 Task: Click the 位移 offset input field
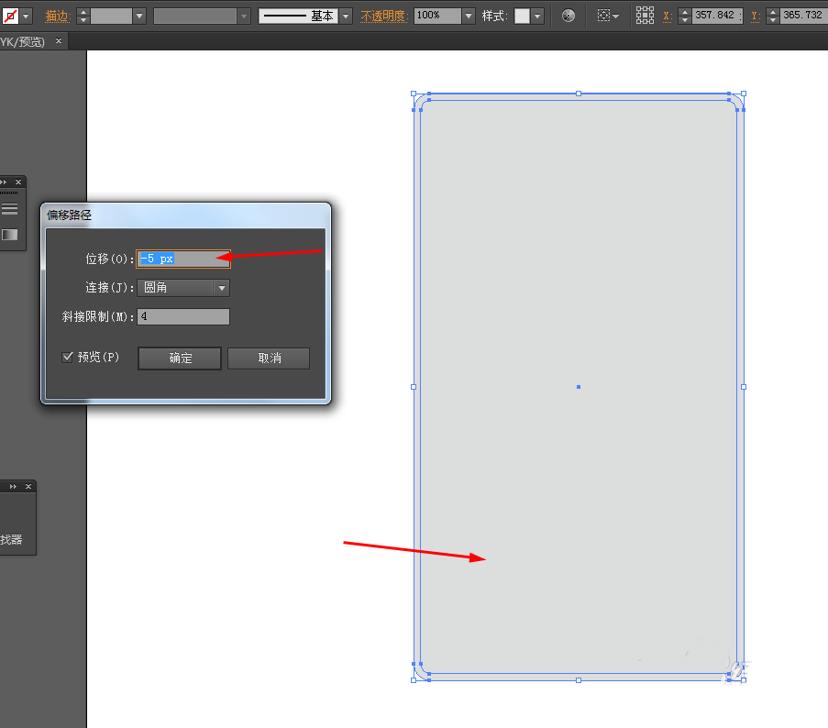click(x=183, y=259)
